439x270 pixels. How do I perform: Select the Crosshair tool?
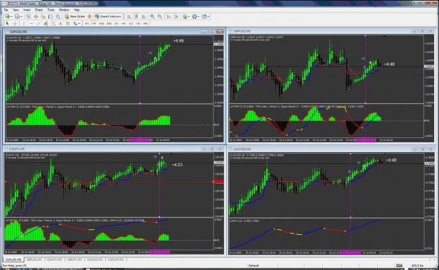pyautogui.click(x=15, y=23)
